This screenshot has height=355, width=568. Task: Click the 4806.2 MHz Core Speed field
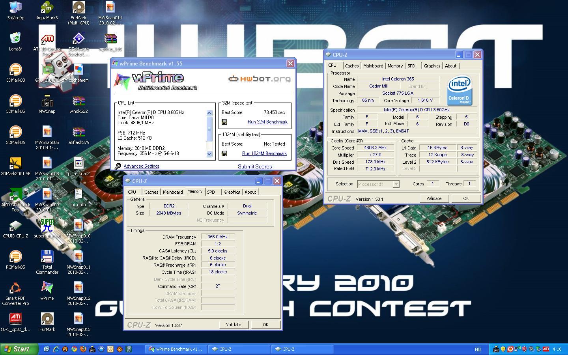[375, 148]
